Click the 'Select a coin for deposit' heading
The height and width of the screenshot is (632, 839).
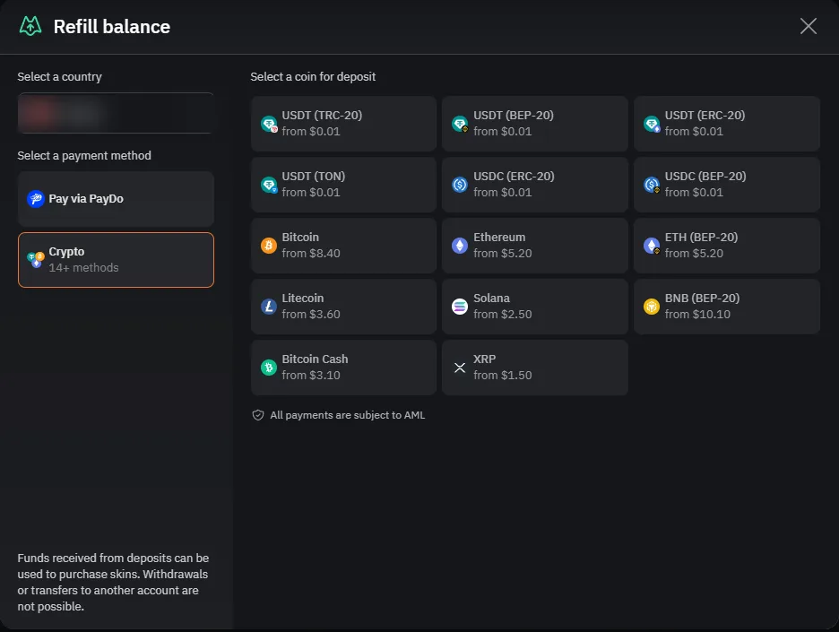pos(313,77)
